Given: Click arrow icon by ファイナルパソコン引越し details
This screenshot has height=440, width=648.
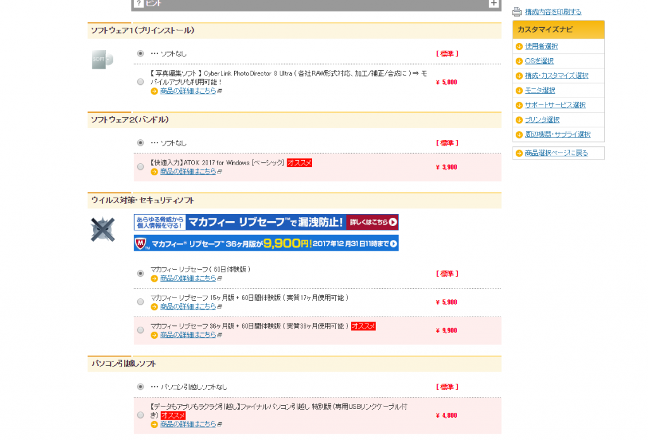Looking at the screenshot, I should coord(154,424).
